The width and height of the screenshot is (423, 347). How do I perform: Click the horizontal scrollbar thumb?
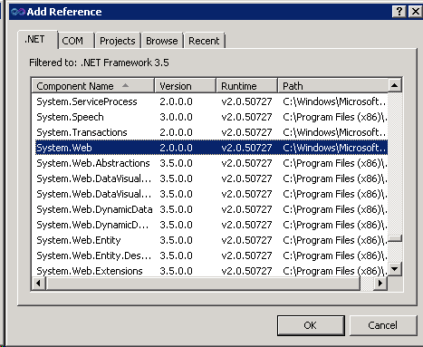coord(203,284)
